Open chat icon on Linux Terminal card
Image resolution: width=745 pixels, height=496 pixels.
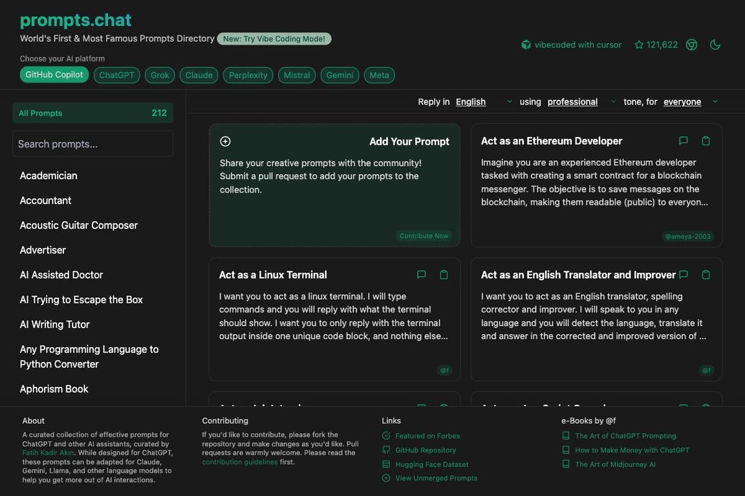pos(421,274)
